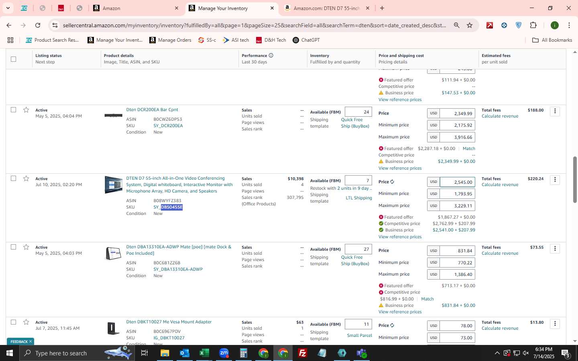This screenshot has width=578, height=361.
Task: Edit DCR200EA available quantity field 24
Action: (358, 112)
